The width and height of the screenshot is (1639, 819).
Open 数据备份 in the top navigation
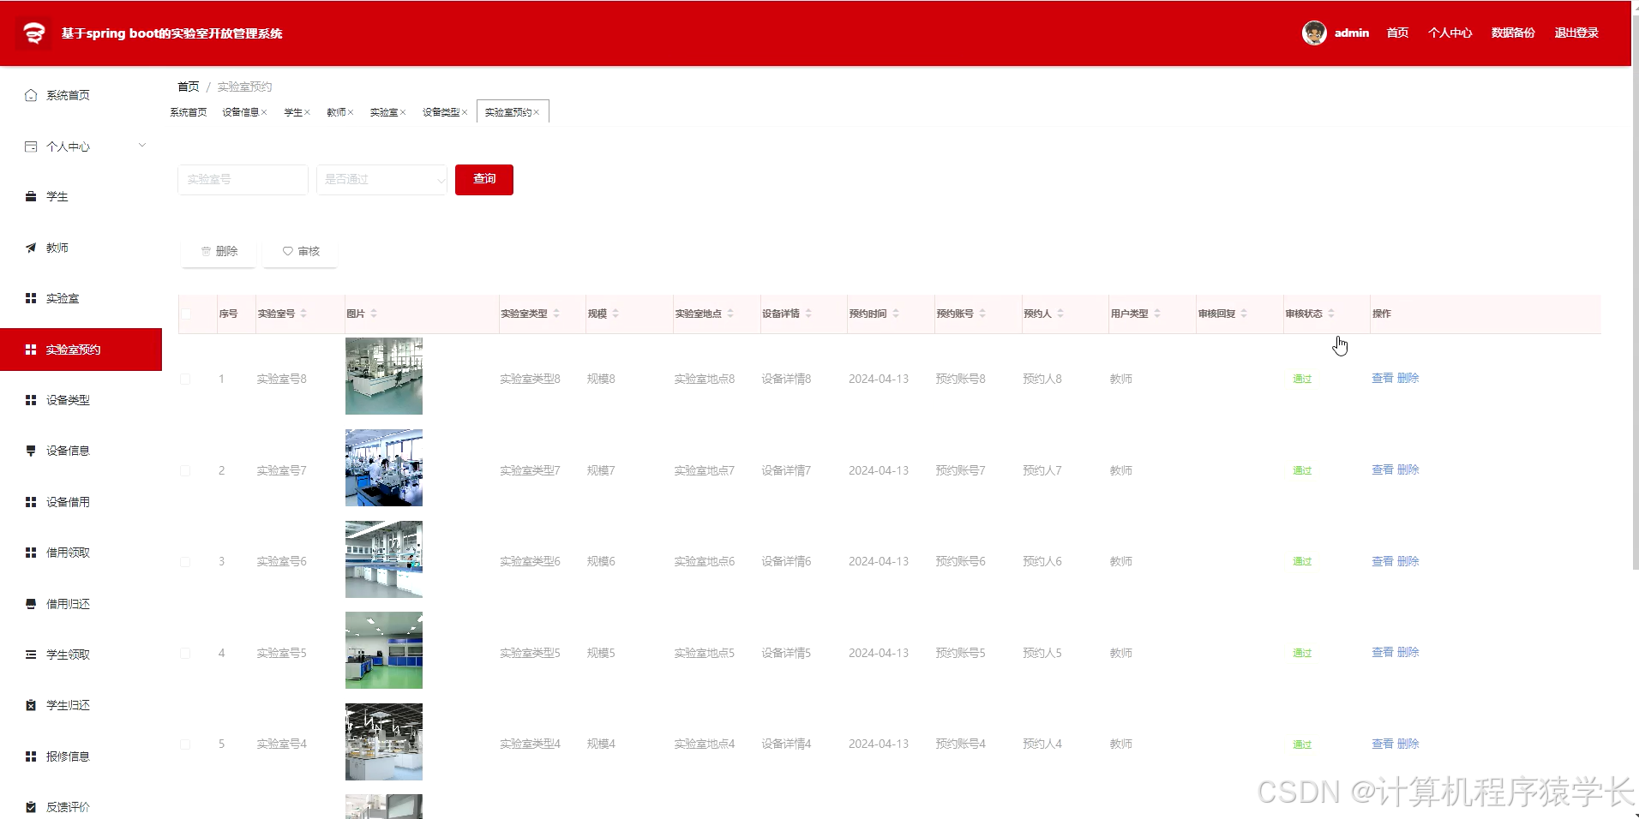1513,33
